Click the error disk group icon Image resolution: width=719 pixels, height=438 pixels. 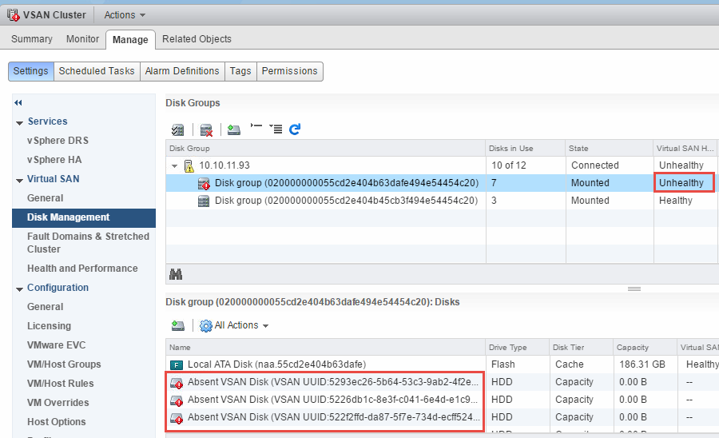(204, 184)
